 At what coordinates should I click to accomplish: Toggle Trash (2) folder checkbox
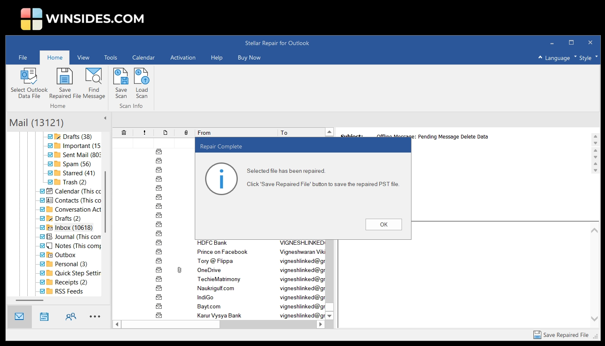coord(50,182)
